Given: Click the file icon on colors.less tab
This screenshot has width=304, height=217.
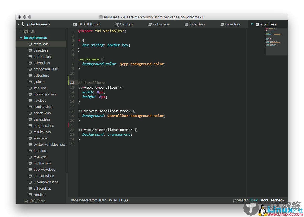Looking at the screenshot, I should coord(150,24).
